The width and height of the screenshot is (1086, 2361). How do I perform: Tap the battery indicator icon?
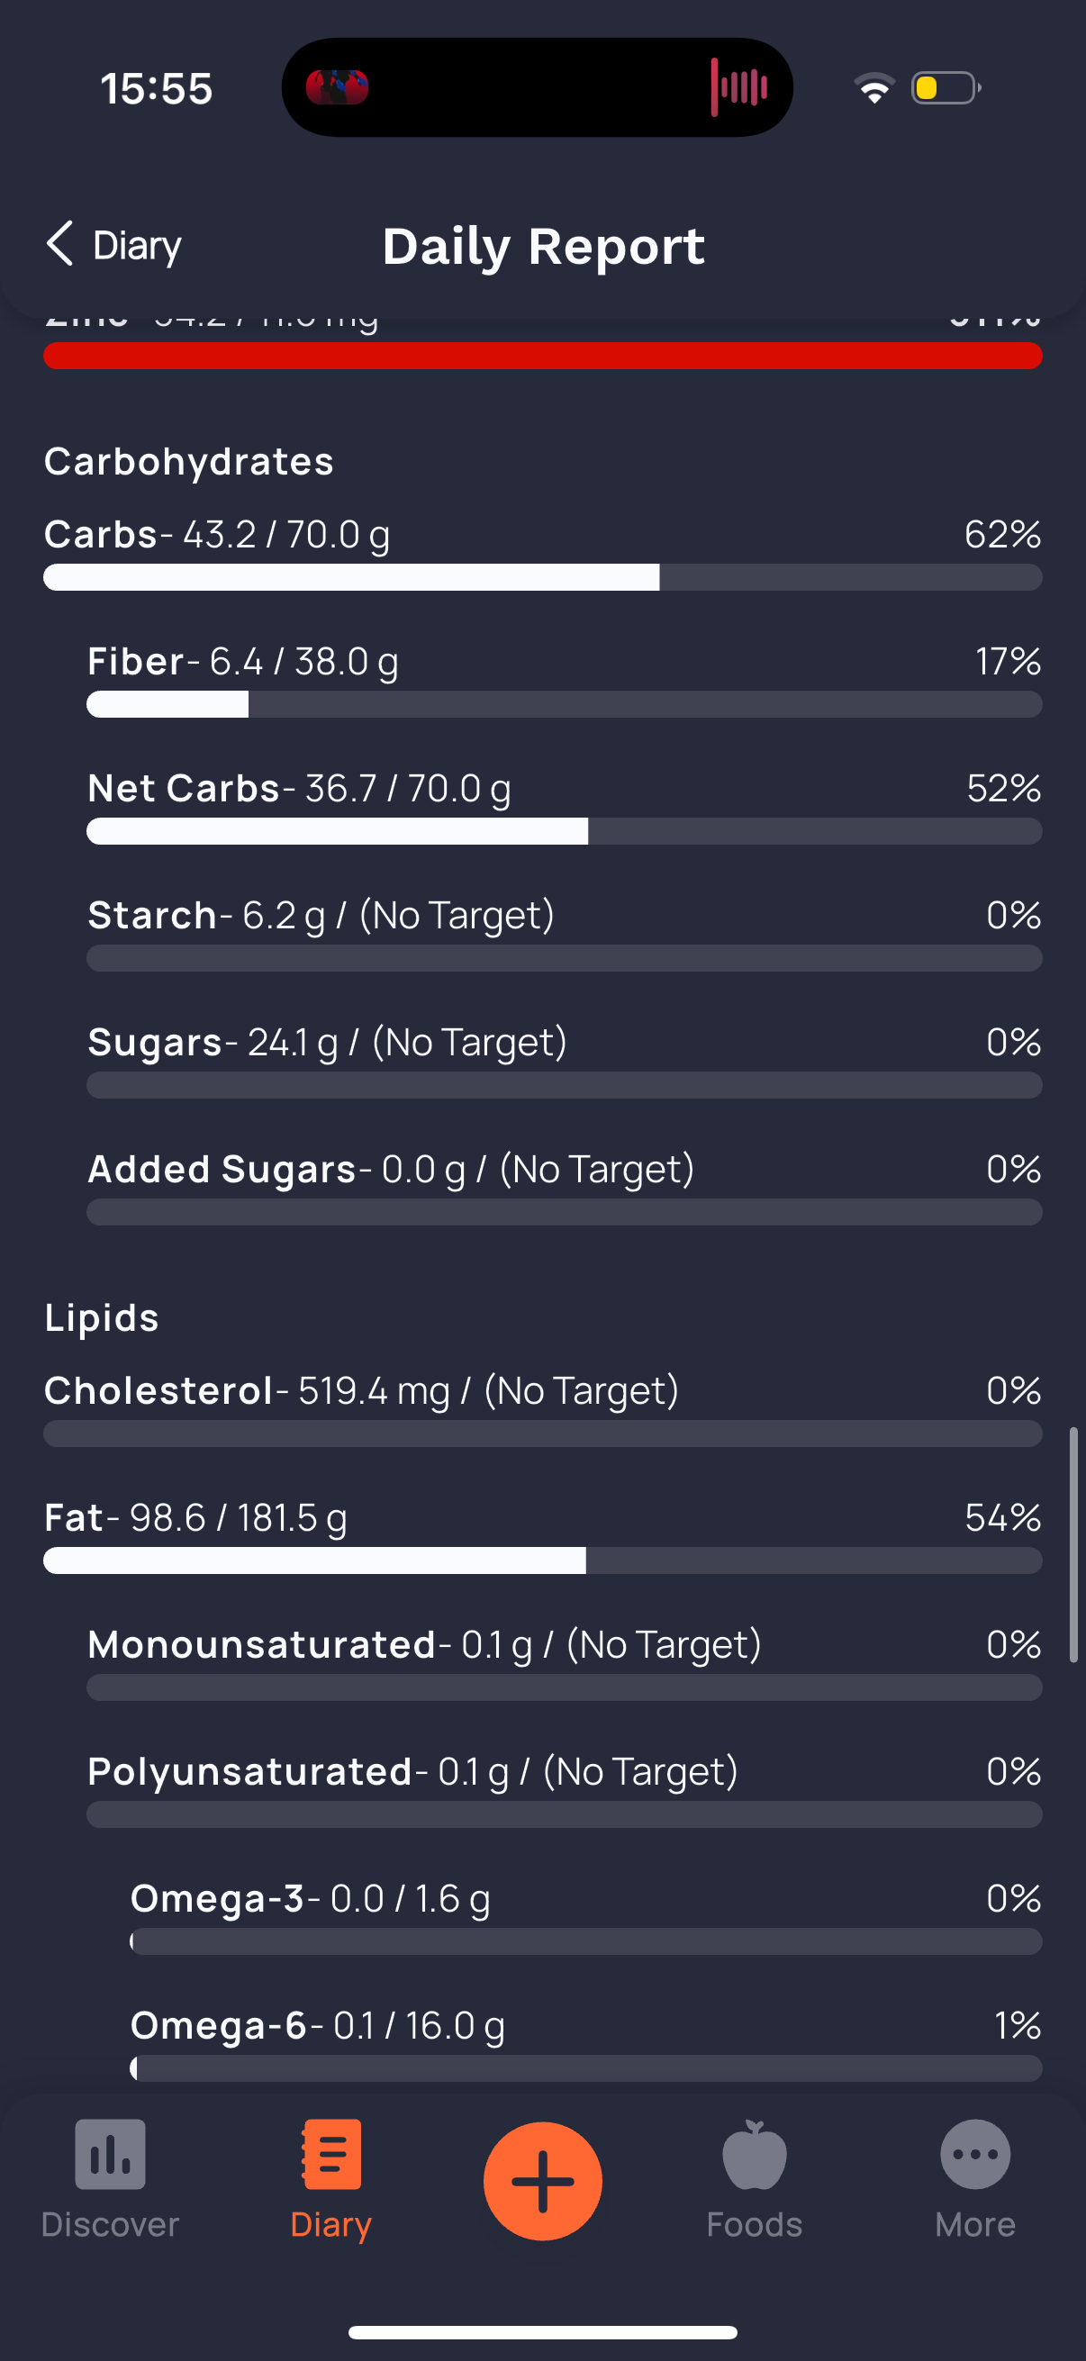pyautogui.click(x=946, y=88)
